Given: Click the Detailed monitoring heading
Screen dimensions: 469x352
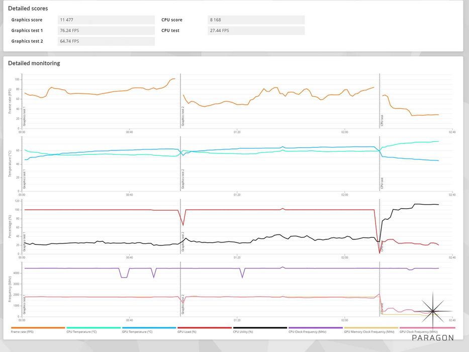Looking at the screenshot, I should tap(34, 63).
